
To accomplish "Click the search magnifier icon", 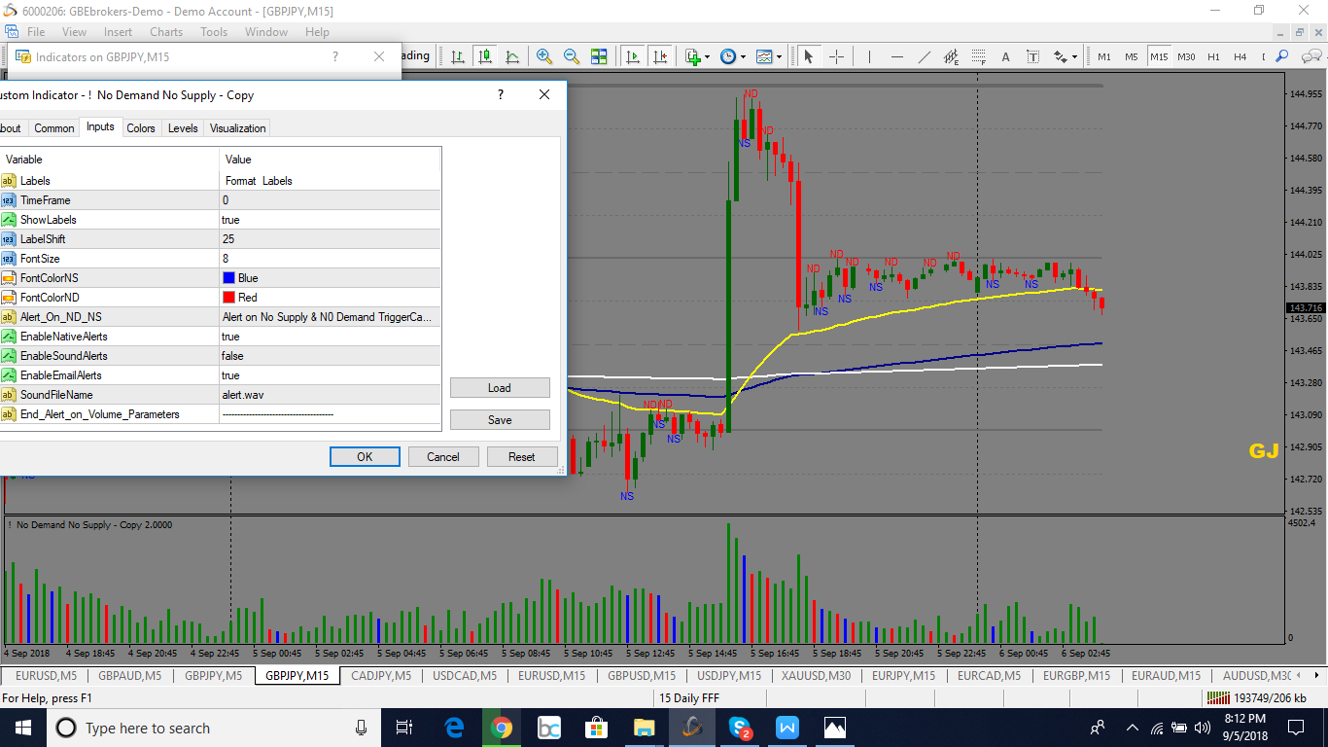I will pos(1282,56).
